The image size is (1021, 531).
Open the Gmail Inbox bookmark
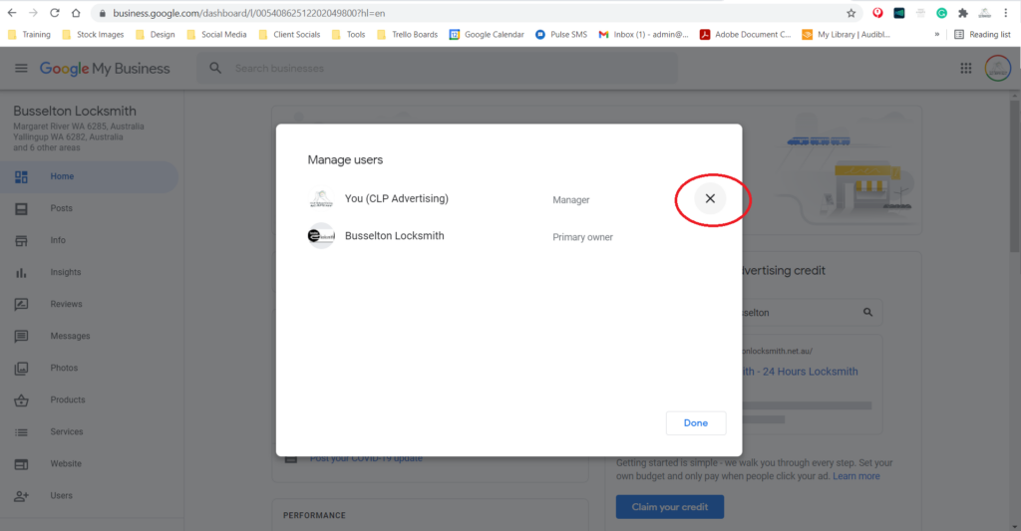click(x=643, y=35)
